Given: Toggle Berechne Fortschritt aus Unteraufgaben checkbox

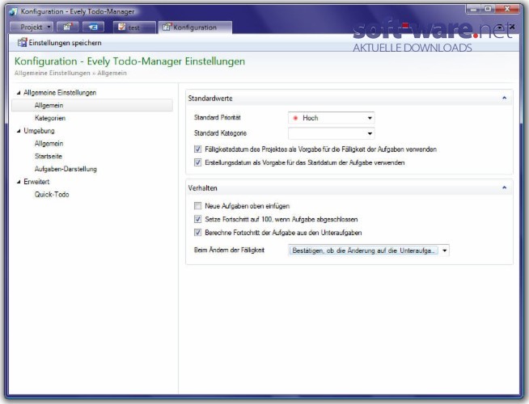Looking at the screenshot, I should 197,233.
